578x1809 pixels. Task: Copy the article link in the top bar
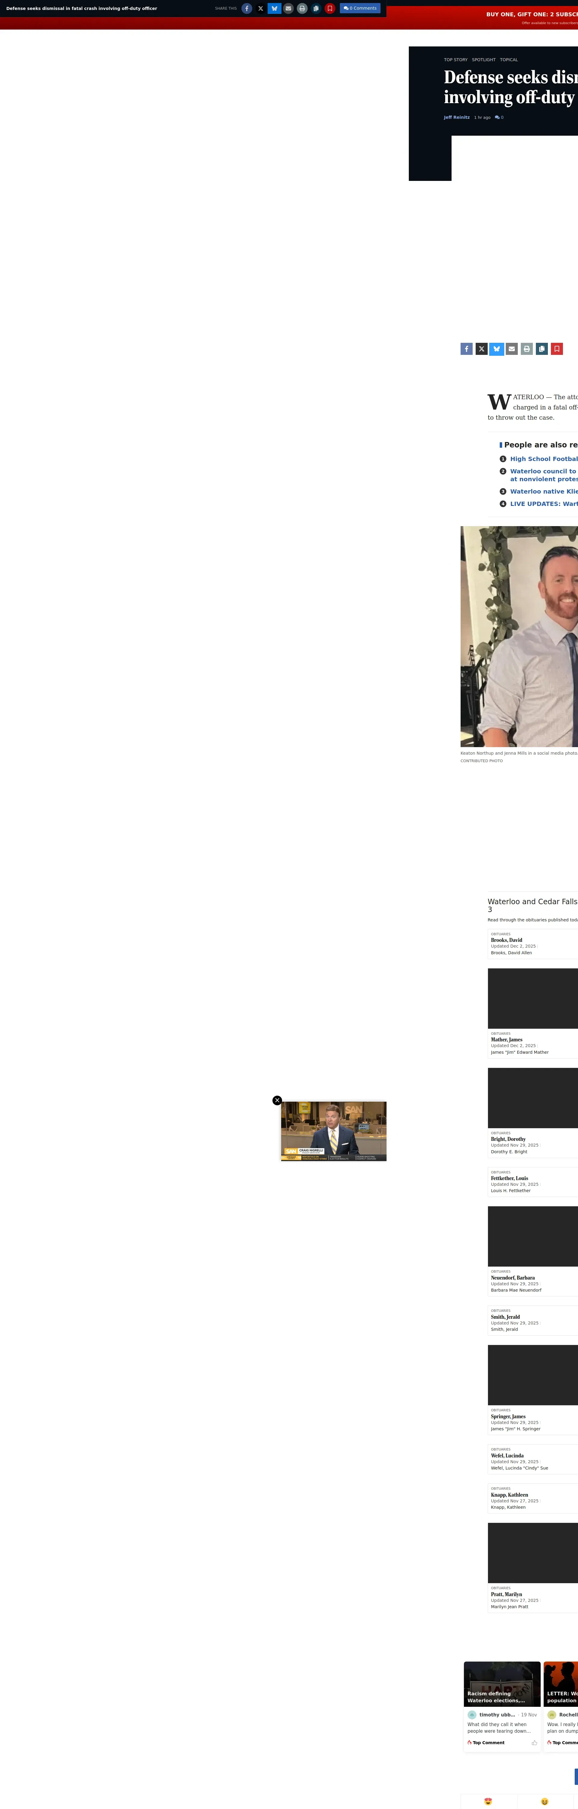(316, 8)
